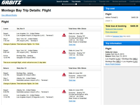Open More Flight Details link
The width and height of the screenshot is (140, 105).
click(113, 64)
